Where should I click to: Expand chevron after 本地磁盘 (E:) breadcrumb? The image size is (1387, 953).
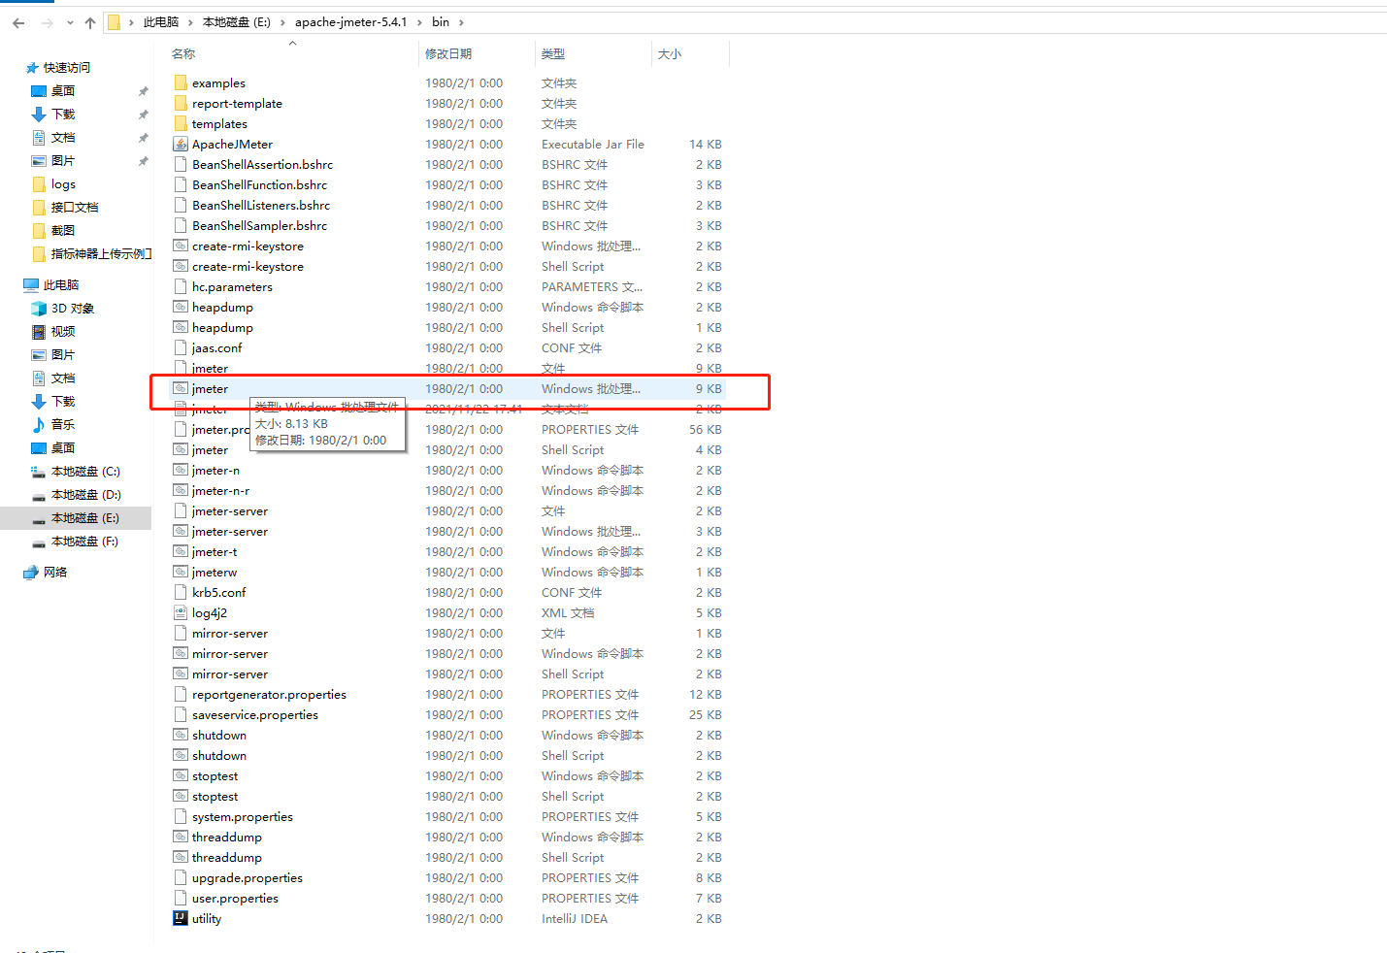pos(282,22)
